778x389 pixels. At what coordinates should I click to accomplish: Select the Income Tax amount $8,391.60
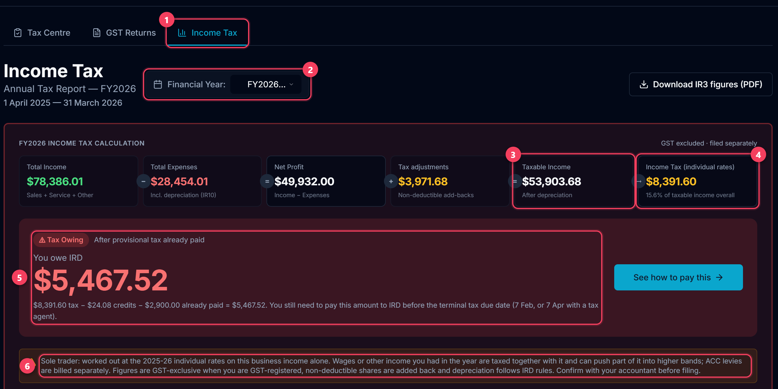671,181
